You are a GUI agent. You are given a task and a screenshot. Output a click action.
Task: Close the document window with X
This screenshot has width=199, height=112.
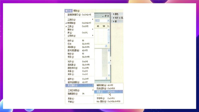[x=108, y=16]
